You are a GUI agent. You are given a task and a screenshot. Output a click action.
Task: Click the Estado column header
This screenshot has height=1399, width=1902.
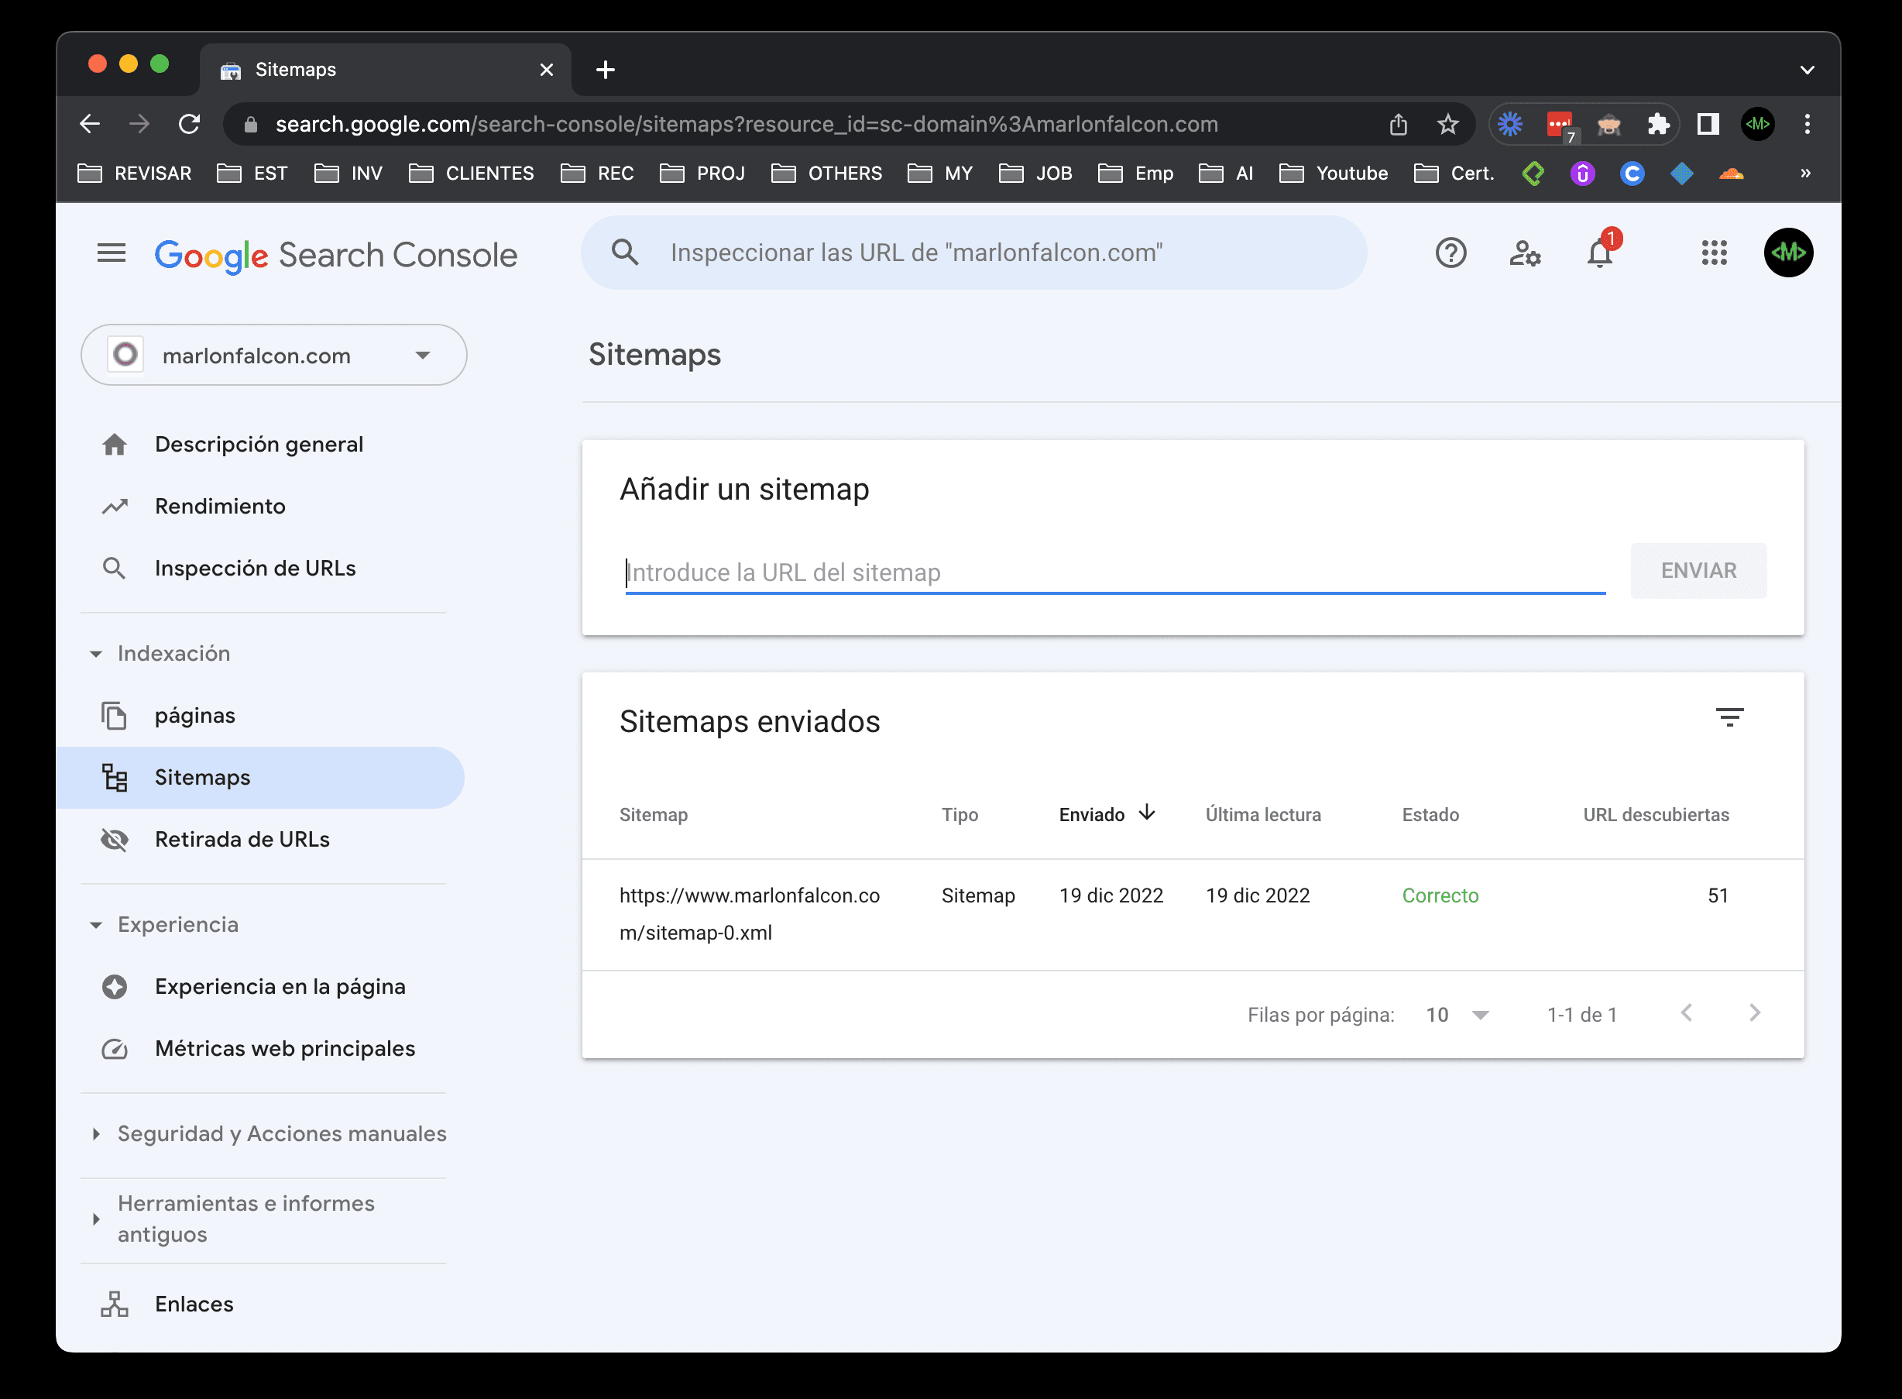point(1430,815)
